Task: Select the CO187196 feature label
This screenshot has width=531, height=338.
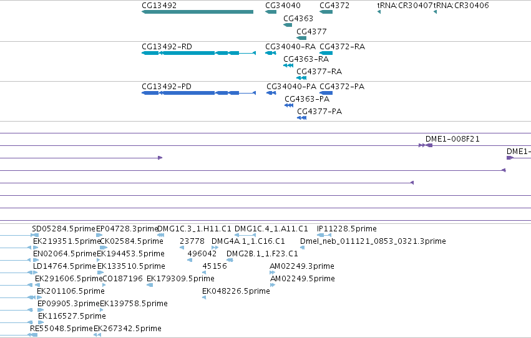Action: [x=122, y=279]
